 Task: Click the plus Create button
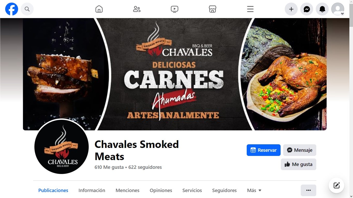point(291,9)
